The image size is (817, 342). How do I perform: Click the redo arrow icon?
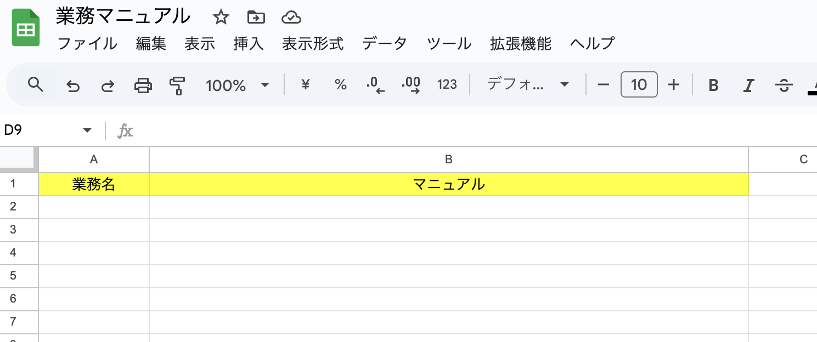pyautogui.click(x=108, y=85)
